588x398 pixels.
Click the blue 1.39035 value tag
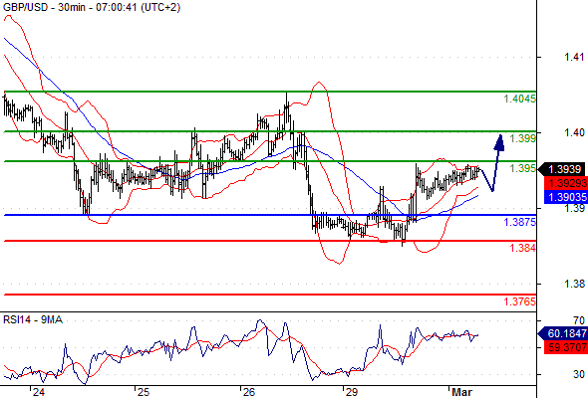tap(565, 197)
